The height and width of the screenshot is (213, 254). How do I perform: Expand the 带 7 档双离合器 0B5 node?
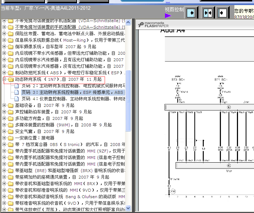click(4, 145)
